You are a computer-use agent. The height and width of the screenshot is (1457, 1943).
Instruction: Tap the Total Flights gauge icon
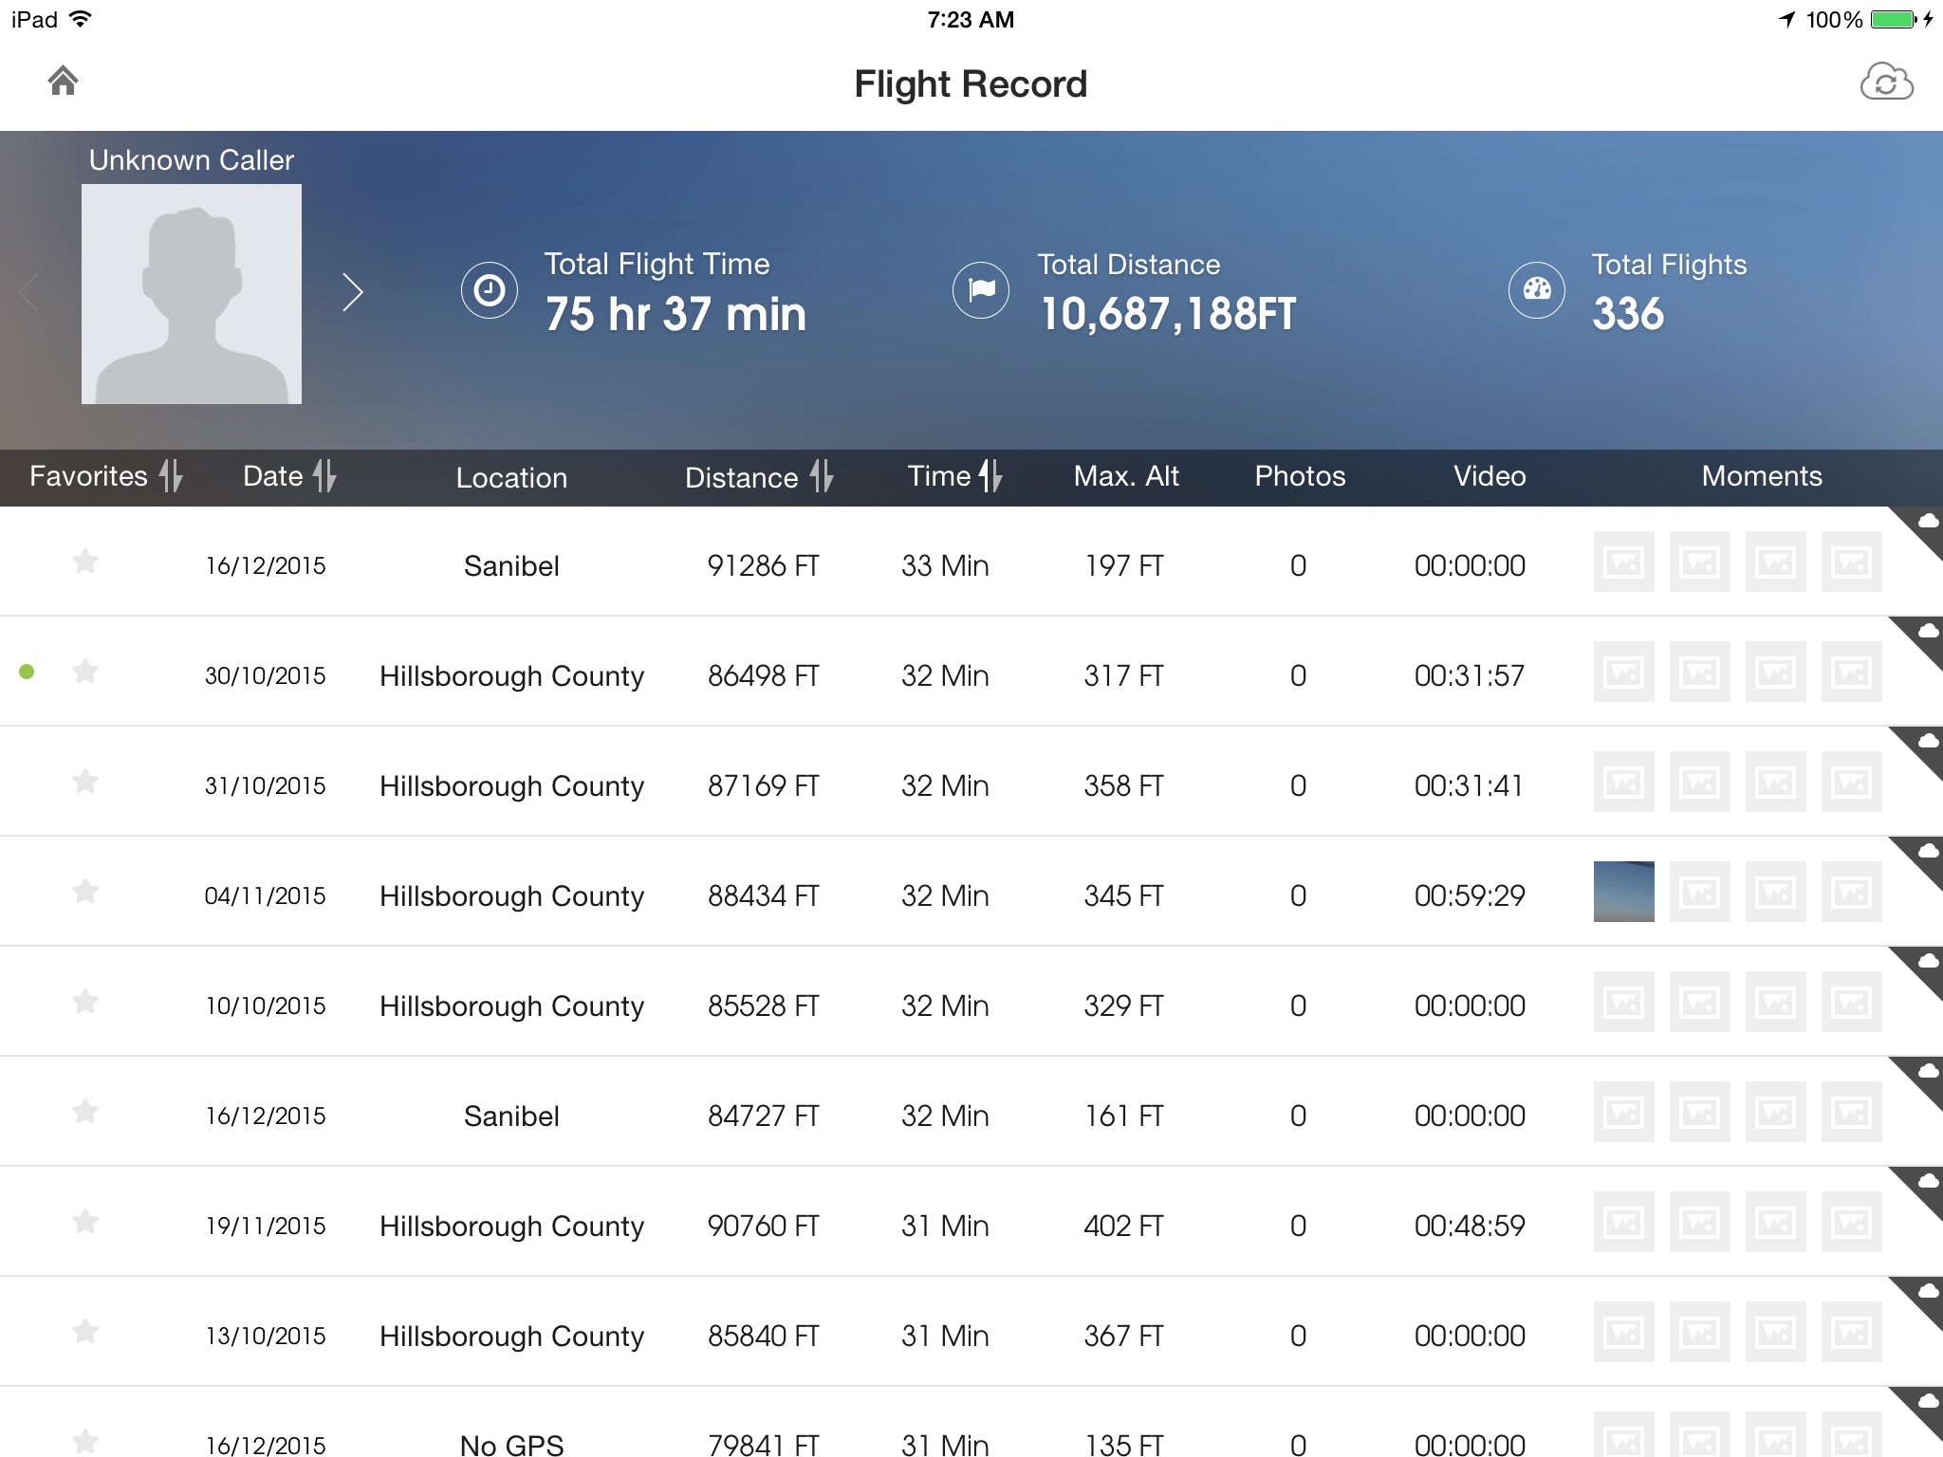(x=1537, y=290)
